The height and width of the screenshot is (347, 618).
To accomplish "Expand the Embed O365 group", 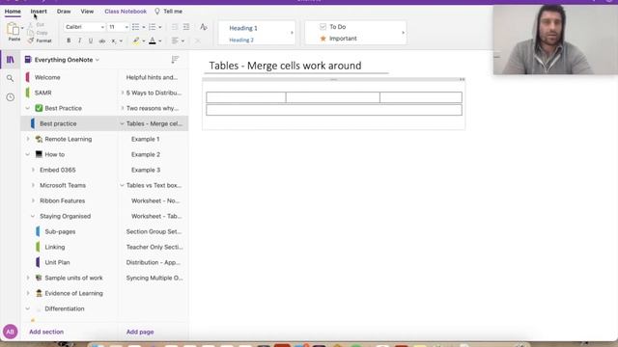I will 33,170.
